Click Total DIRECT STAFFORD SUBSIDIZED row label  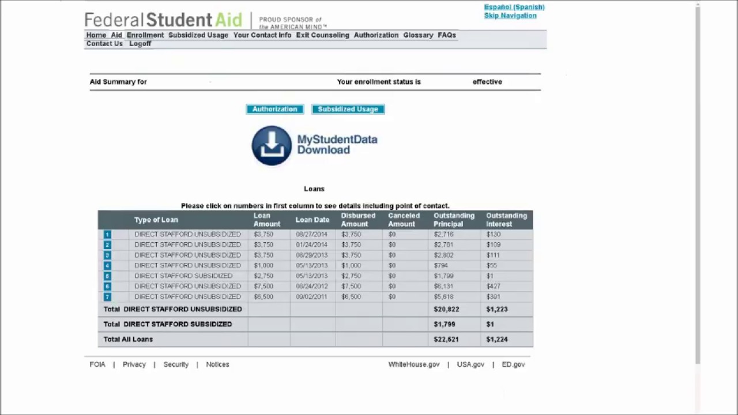[168, 325]
